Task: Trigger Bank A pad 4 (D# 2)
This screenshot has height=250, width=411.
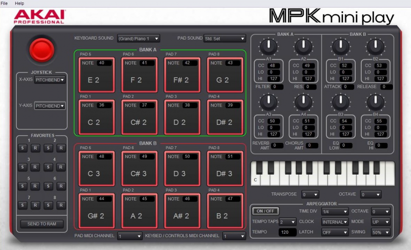Action: tap(225, 117)
